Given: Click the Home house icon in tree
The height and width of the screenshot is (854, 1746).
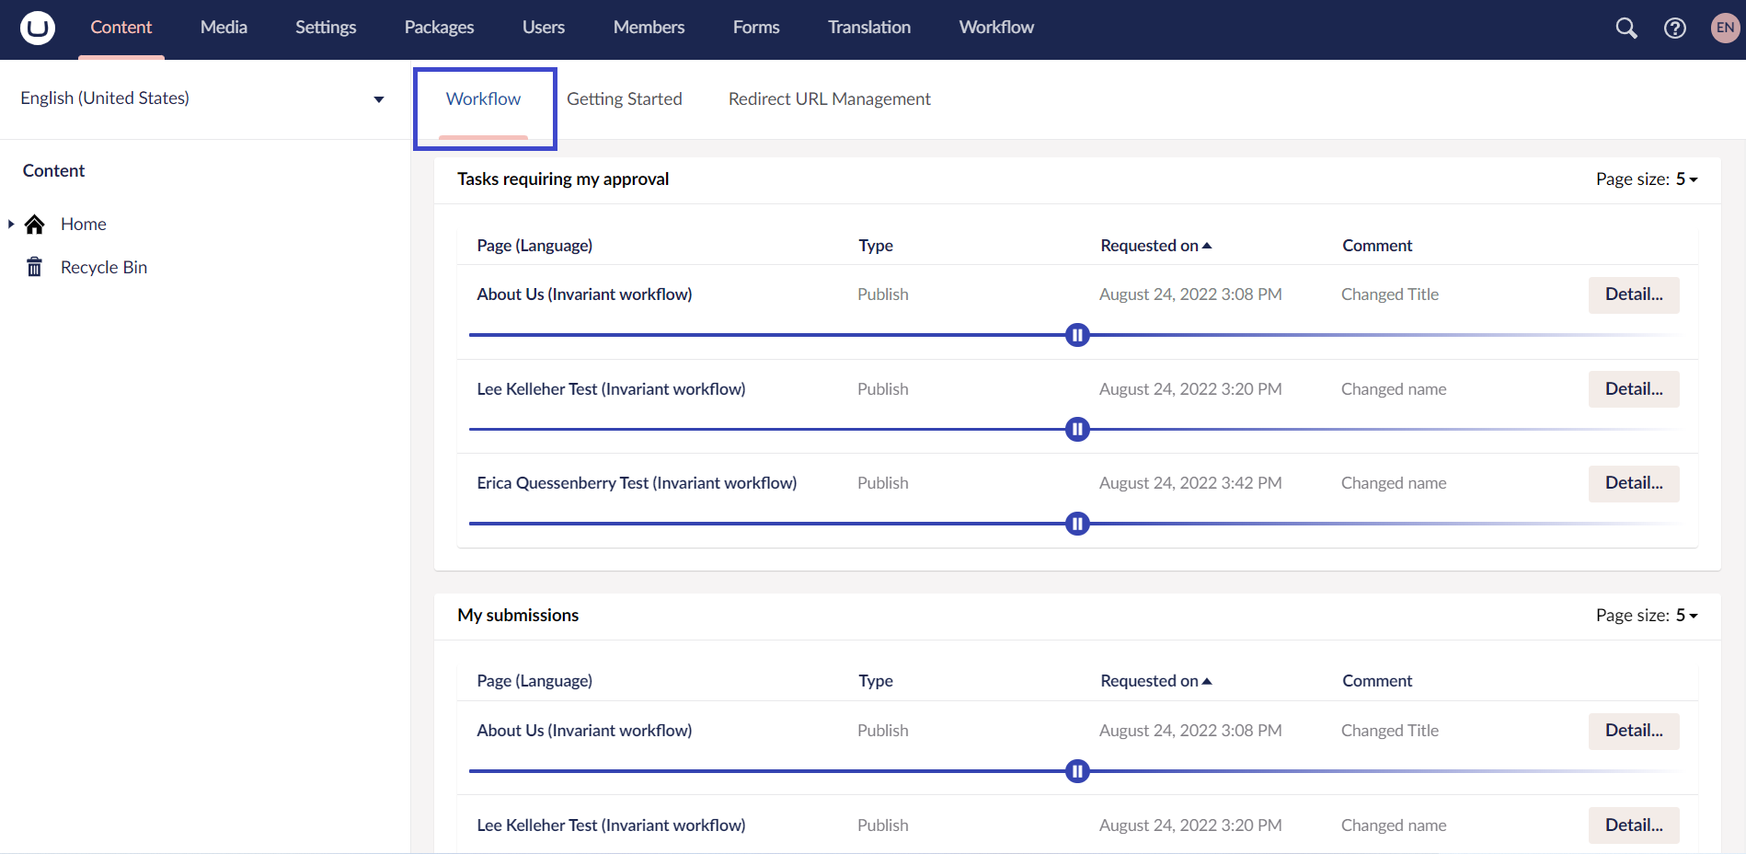Looking at the screenshot, I should click(x=35, y=224).
